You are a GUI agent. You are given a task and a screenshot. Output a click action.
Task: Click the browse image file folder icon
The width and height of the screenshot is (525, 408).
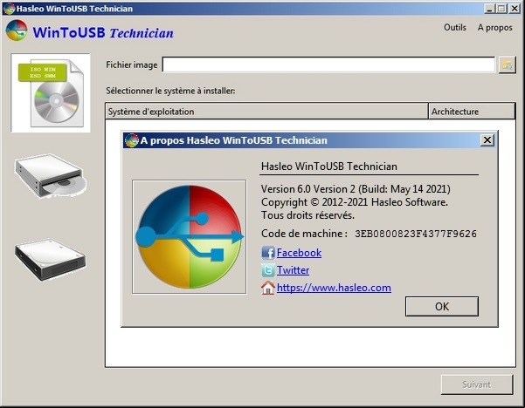(508, 65)
